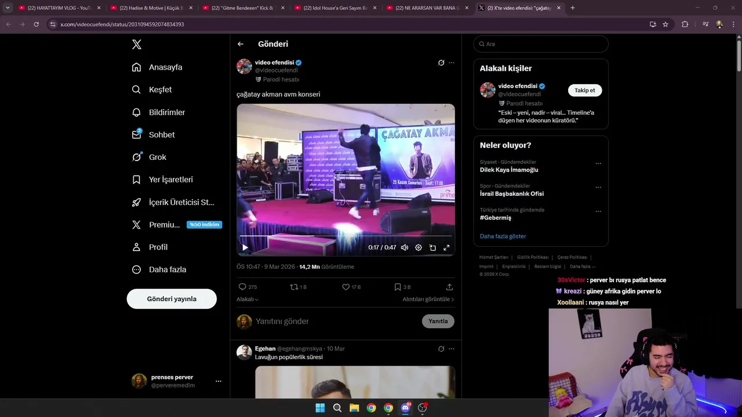Screen dimensions: 742x417
Task: Open more options on video efendisi post
Action: coord(452,63)
